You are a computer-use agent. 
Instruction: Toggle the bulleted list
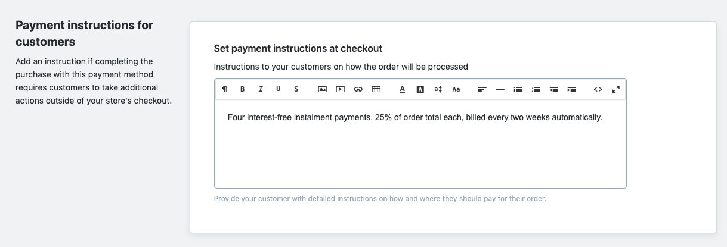[x=518, y=89]
